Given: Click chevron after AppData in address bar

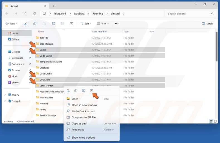Looking at the screenshot, I should click(x=88, y=14).
